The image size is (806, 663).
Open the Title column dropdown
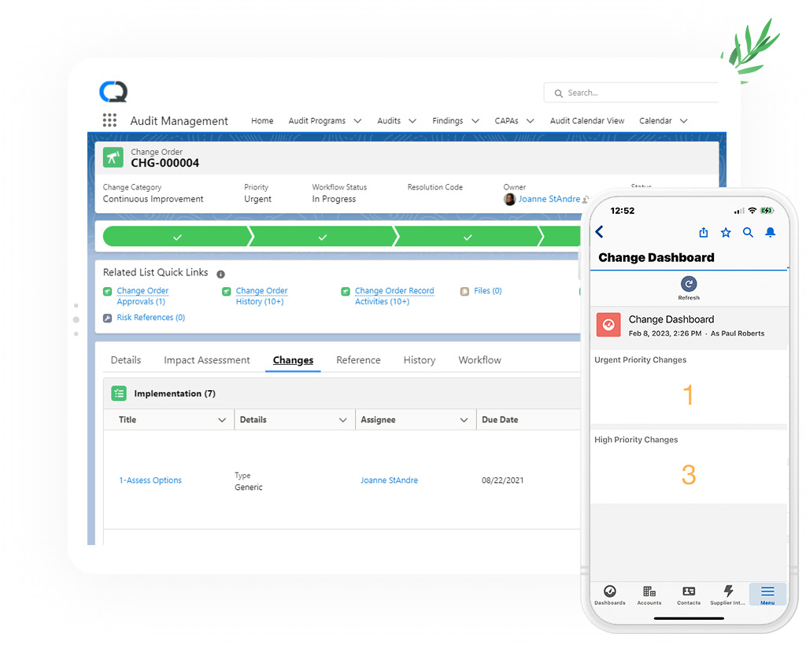pos(221,420)
